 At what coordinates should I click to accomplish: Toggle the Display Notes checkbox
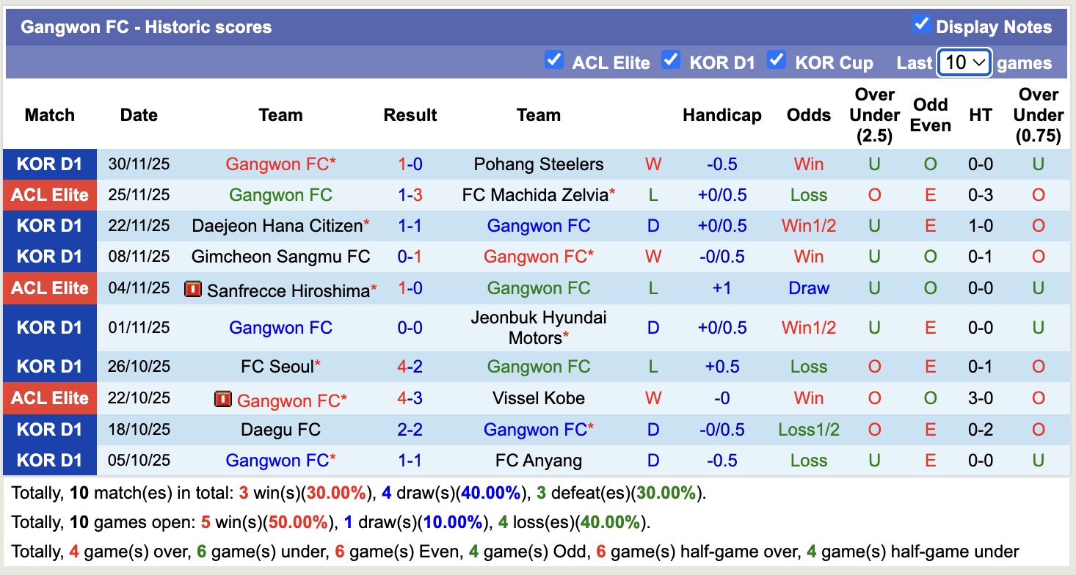pos(921,24)
